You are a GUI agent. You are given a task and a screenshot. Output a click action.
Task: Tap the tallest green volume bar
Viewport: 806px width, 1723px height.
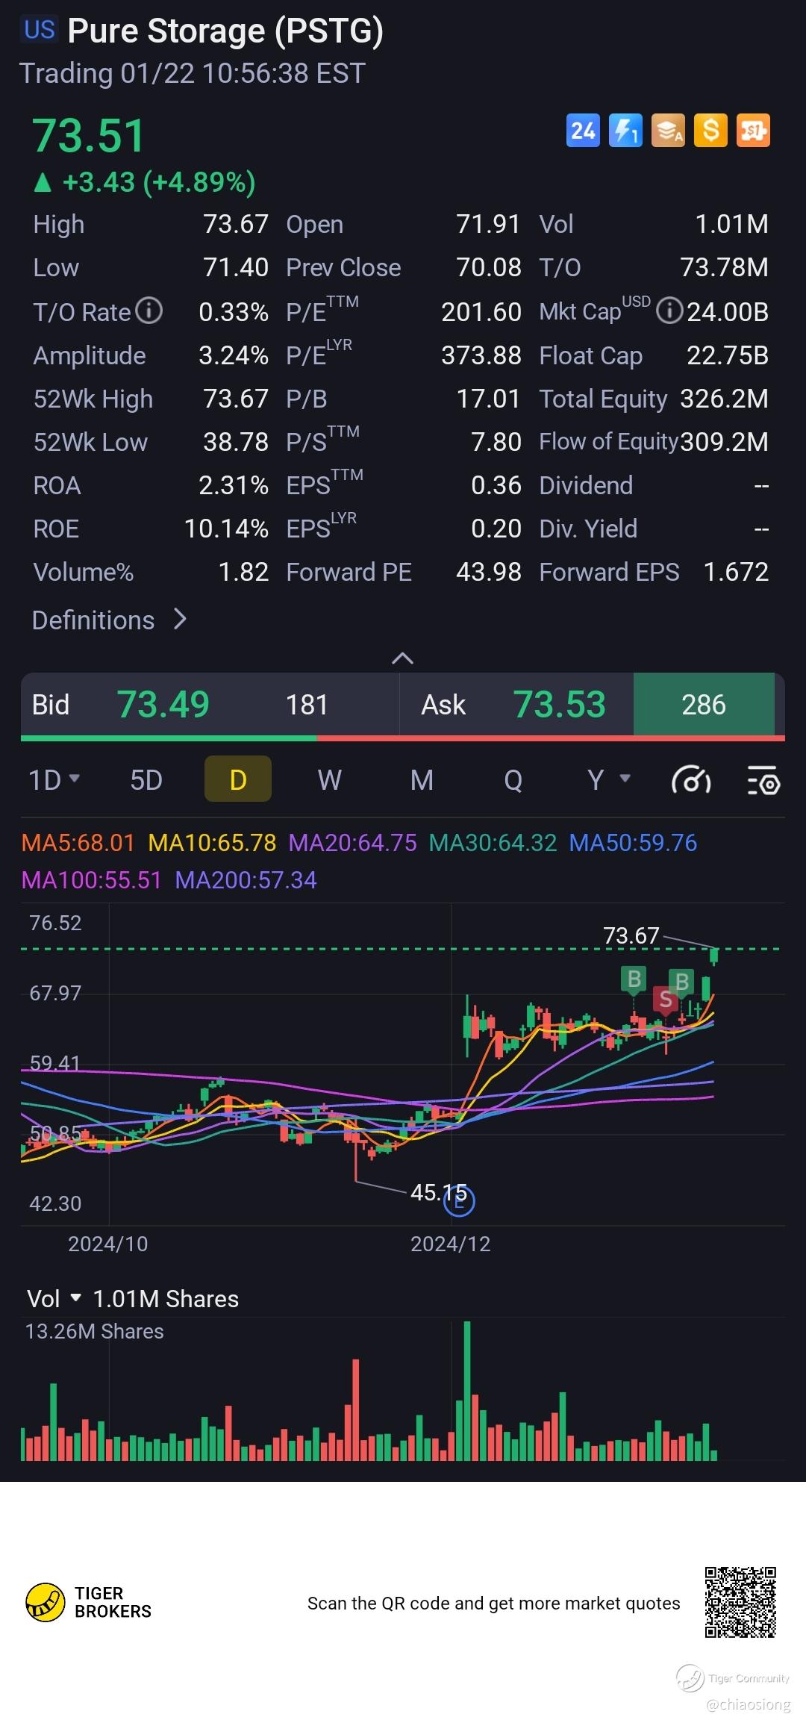467,1391
